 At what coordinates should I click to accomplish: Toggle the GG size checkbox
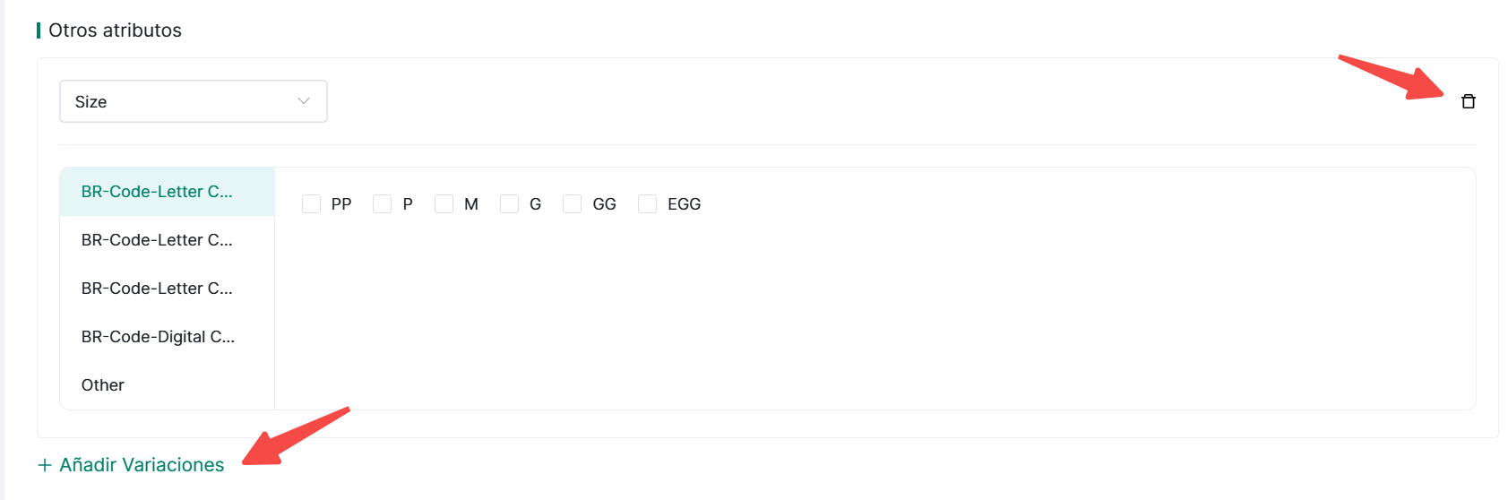(572, 204)
